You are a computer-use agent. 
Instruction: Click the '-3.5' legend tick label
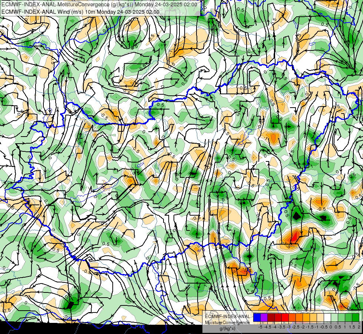(x=281, y=327)
